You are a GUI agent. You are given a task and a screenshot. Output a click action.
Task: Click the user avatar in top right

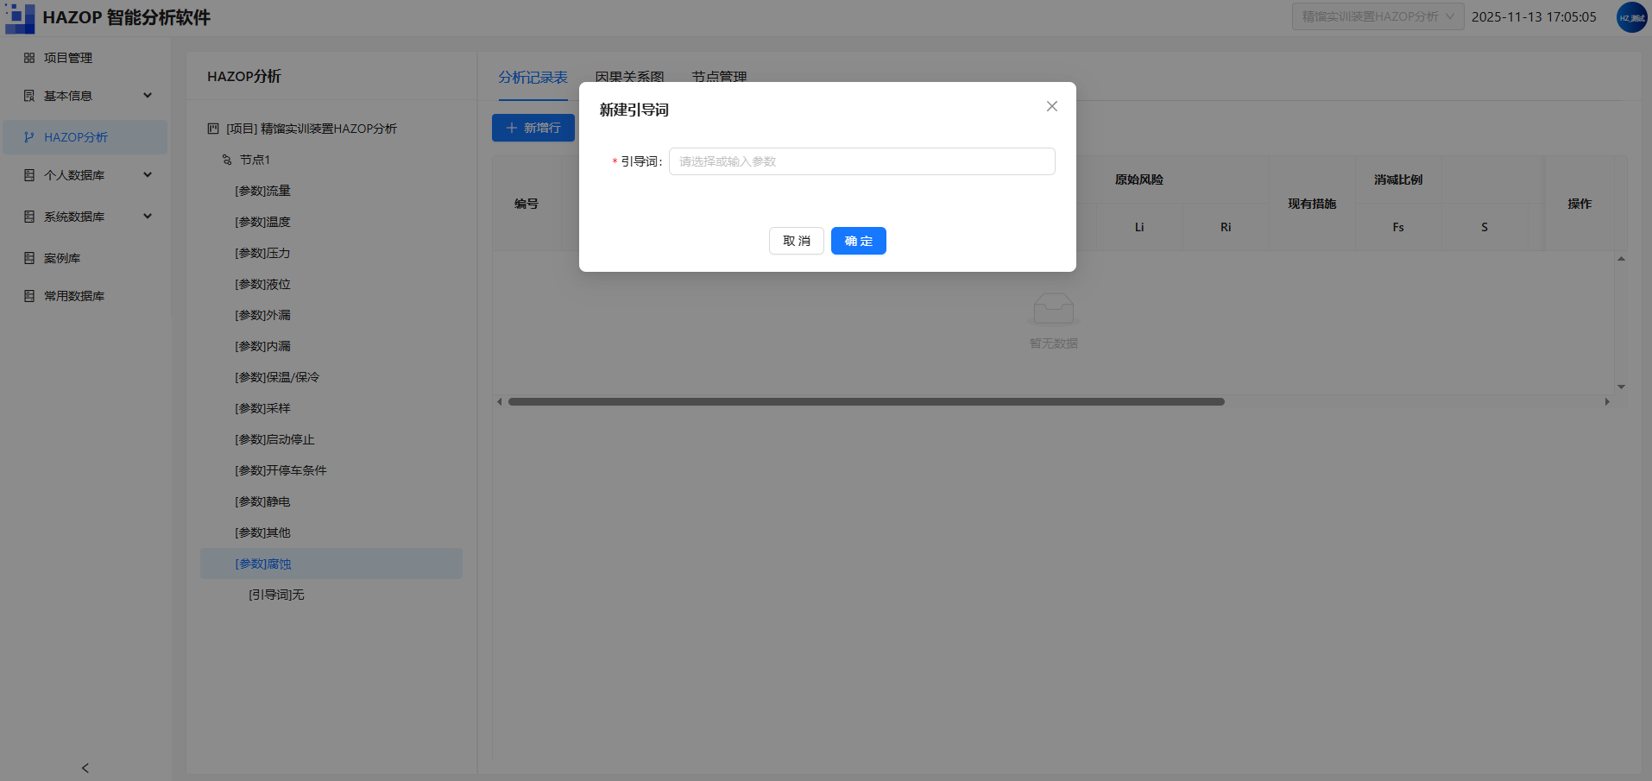point(1631,17)
